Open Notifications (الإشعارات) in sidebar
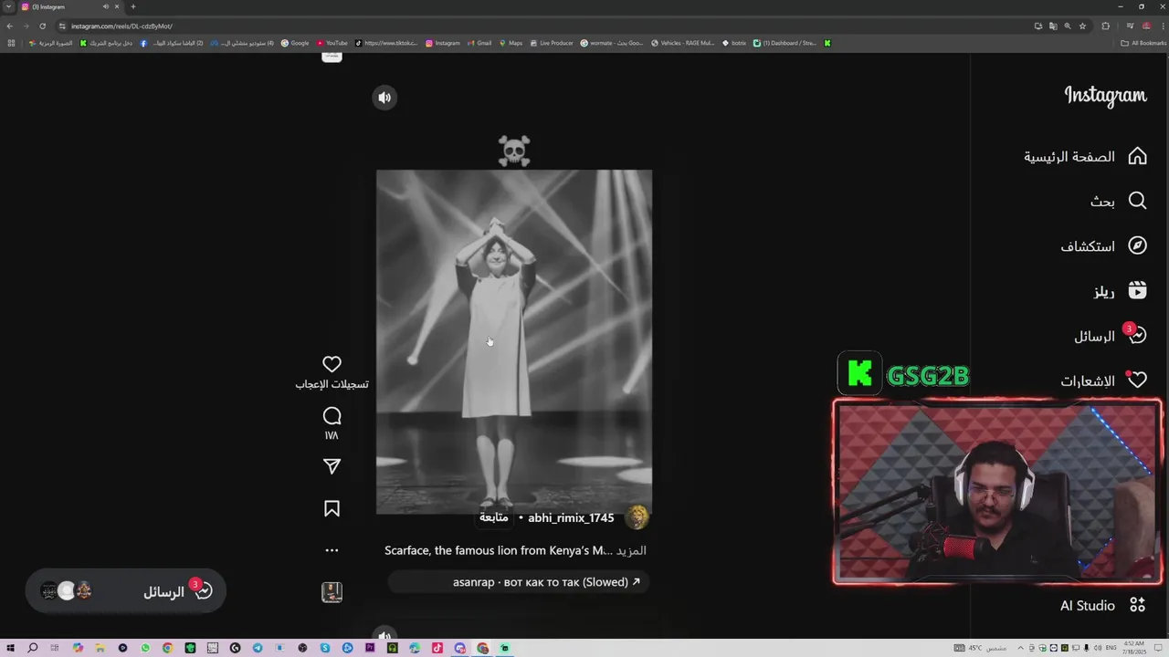The width and height of the screenshot is (1169, 657). [1103, 381]
